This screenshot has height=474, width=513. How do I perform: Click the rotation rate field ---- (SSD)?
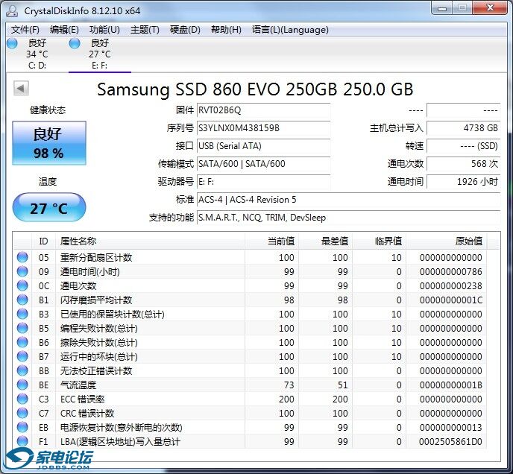(x=464, y=146)
